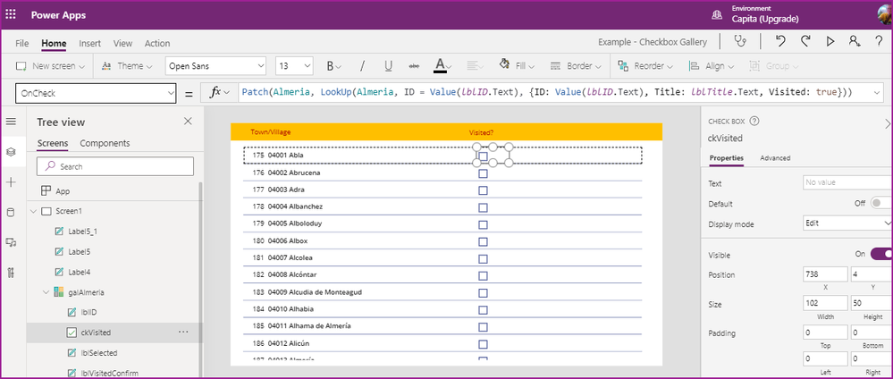This screenshot has width=893, height=379.
Task: Switch to the Components tab
Action: click(x=105, y=143)
